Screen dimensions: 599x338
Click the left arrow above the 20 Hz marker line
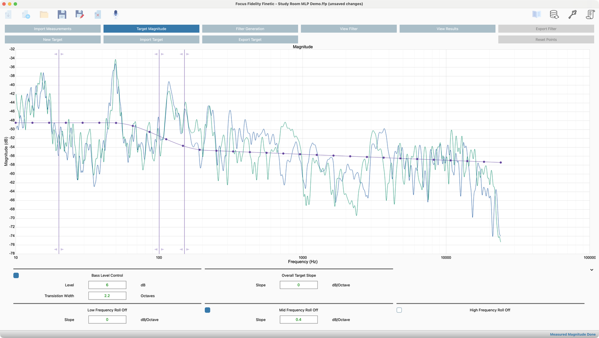pyautogui.click(x=56, y=54)
